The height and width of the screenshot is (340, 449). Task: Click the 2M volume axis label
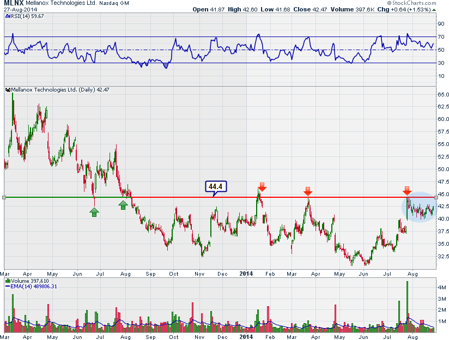pyautogui.click(x=442, y=310)
